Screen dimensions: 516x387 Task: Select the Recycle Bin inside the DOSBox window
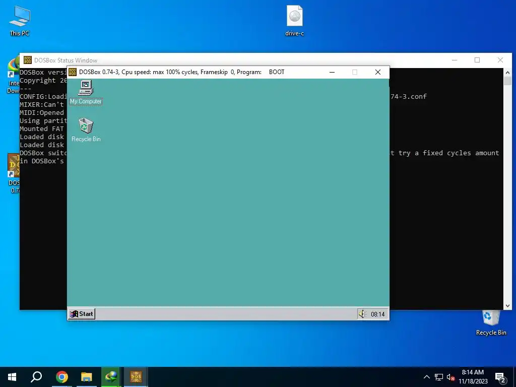click(x=86, y=130)
